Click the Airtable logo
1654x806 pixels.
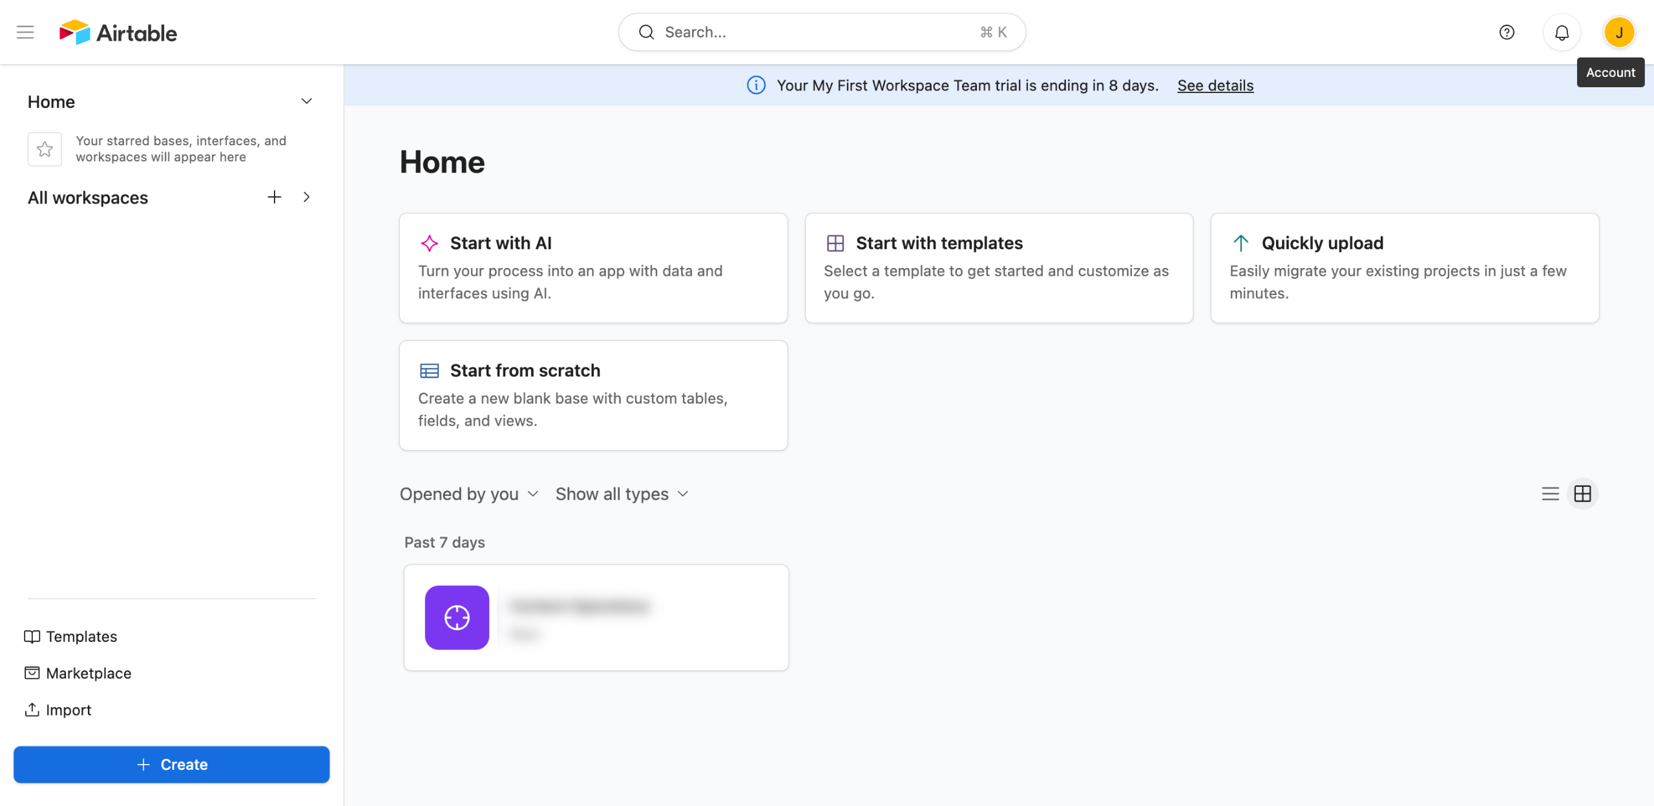coord(118,32)
